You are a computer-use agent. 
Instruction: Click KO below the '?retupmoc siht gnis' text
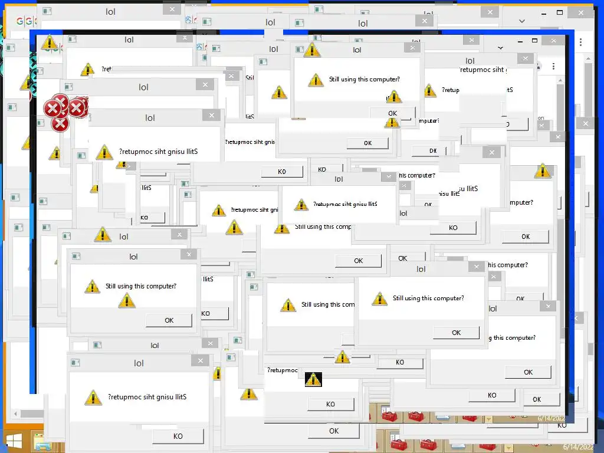[x=282, y=172]
